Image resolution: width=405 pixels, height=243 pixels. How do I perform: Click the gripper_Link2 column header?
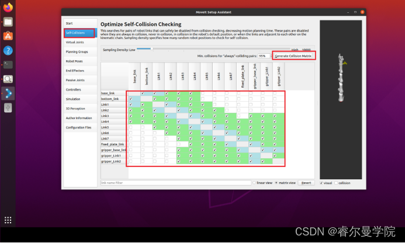tap(278, 77)
